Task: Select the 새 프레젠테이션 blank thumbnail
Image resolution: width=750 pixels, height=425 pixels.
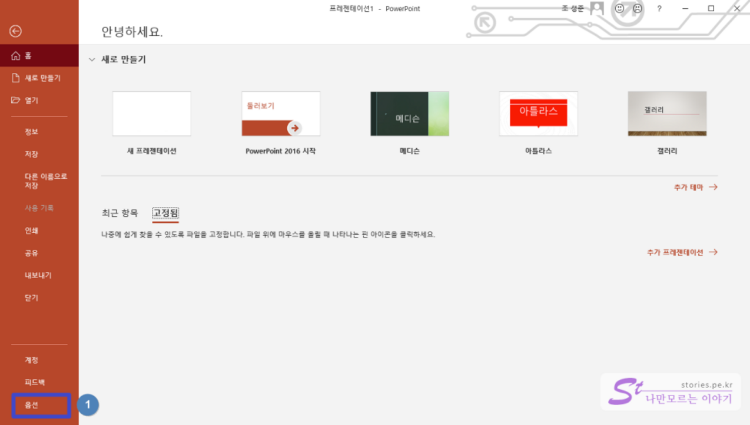Action: click(152, 113)
